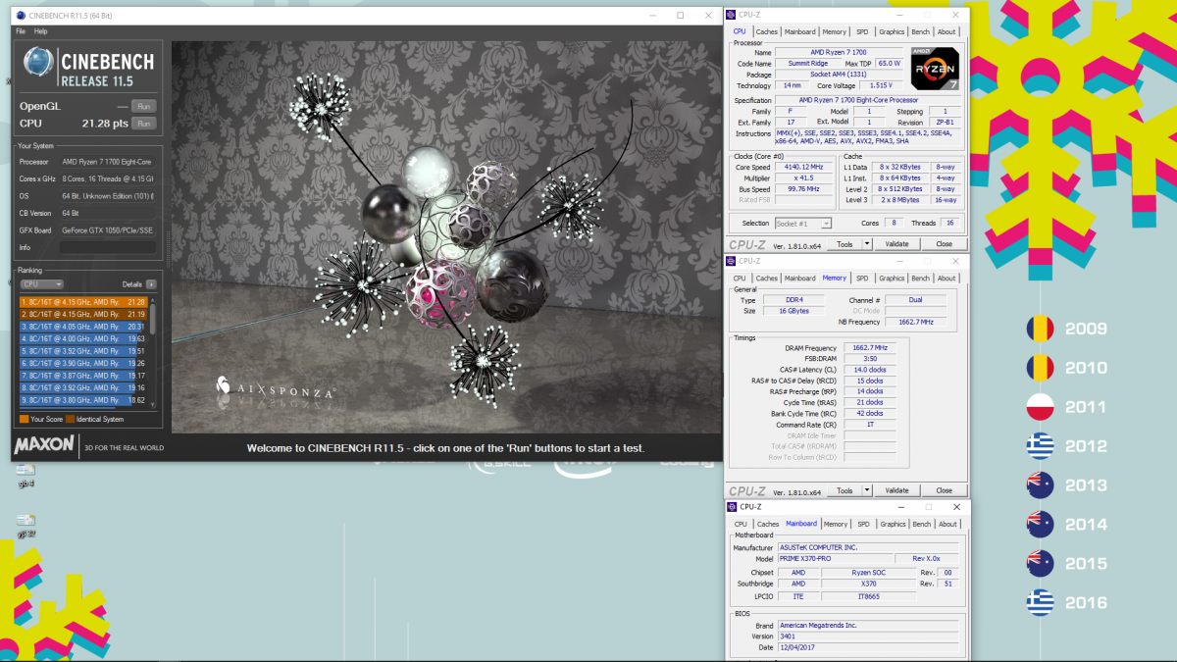Click the CPU-Z icon in the Mainboard-tab window title bar
The width and height of the screenshot is (1177, 662).
point(732,507)
